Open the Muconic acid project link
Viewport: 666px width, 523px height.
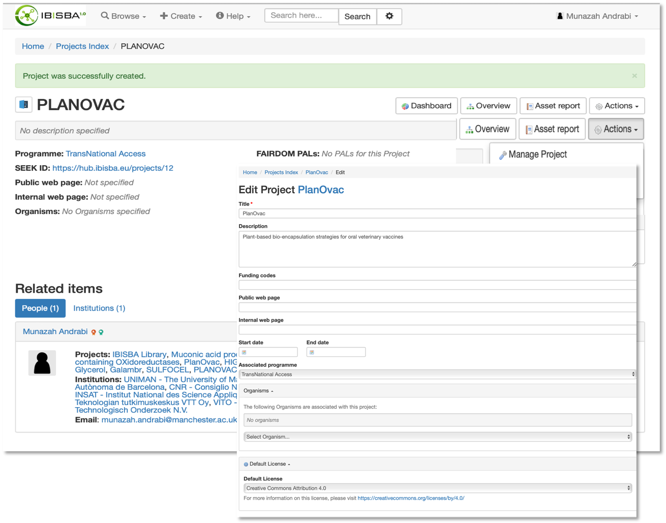click(204, 354)
